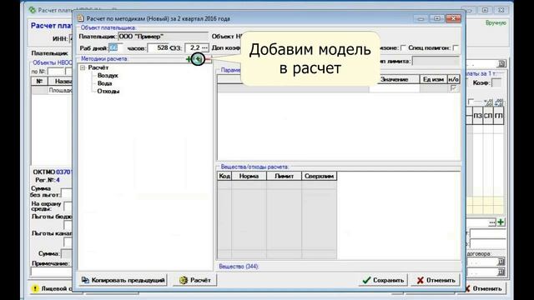Screen dimensions: 534x300
Task: Click the Примечание input field in background window
Action: click(53, 272)
